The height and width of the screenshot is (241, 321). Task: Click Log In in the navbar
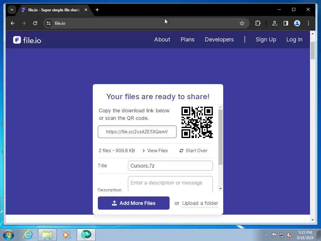click(x=294, y=39)
